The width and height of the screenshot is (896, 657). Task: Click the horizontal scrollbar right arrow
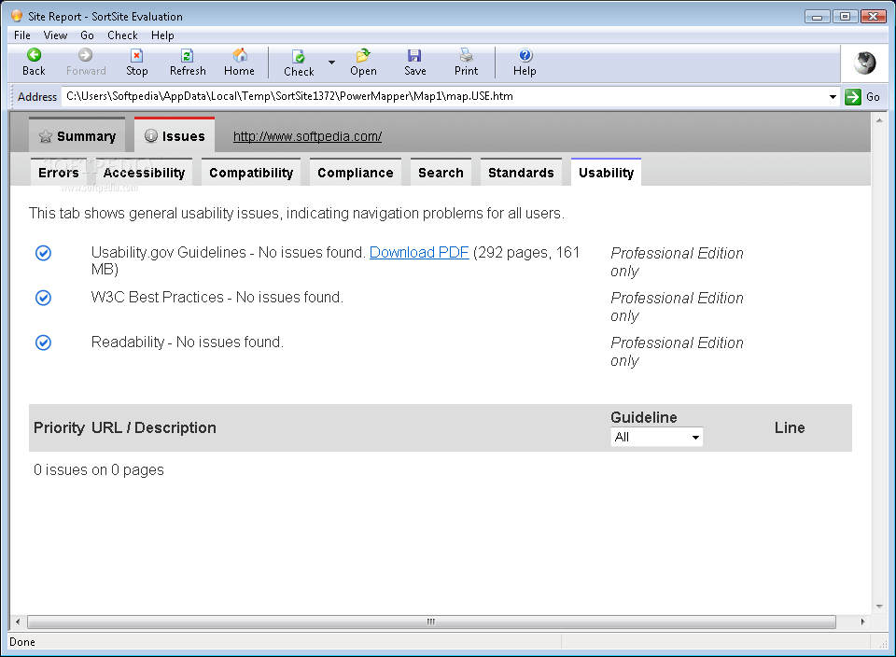click(862, 622)
